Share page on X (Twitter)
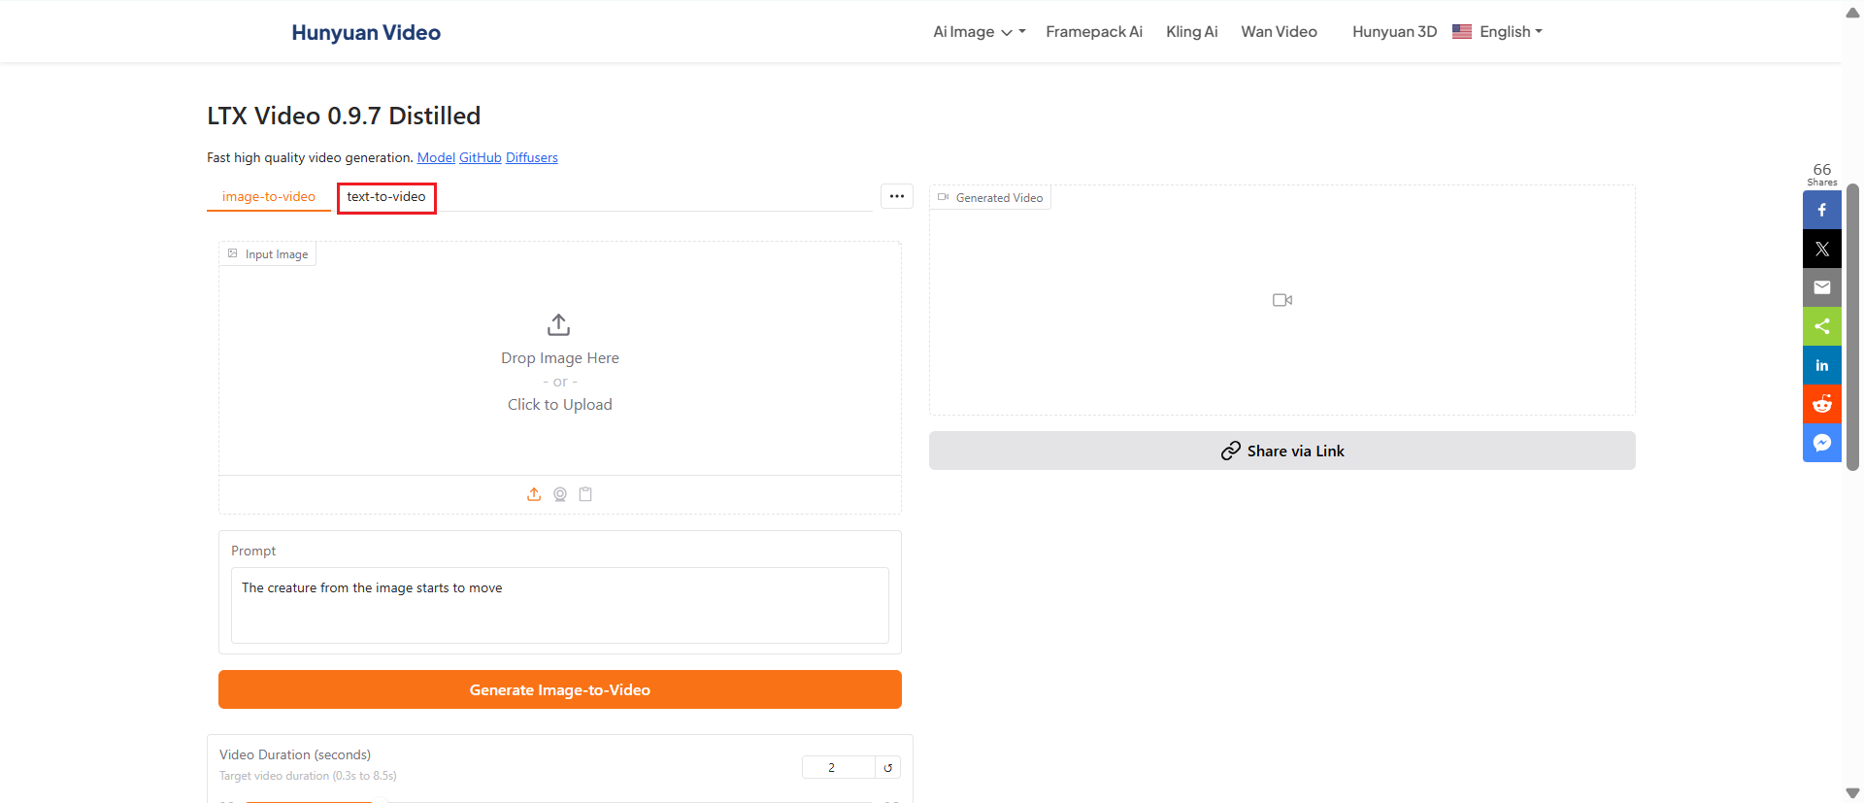This screenshot has height=803, width=1864. click(x=1822, y=249)
